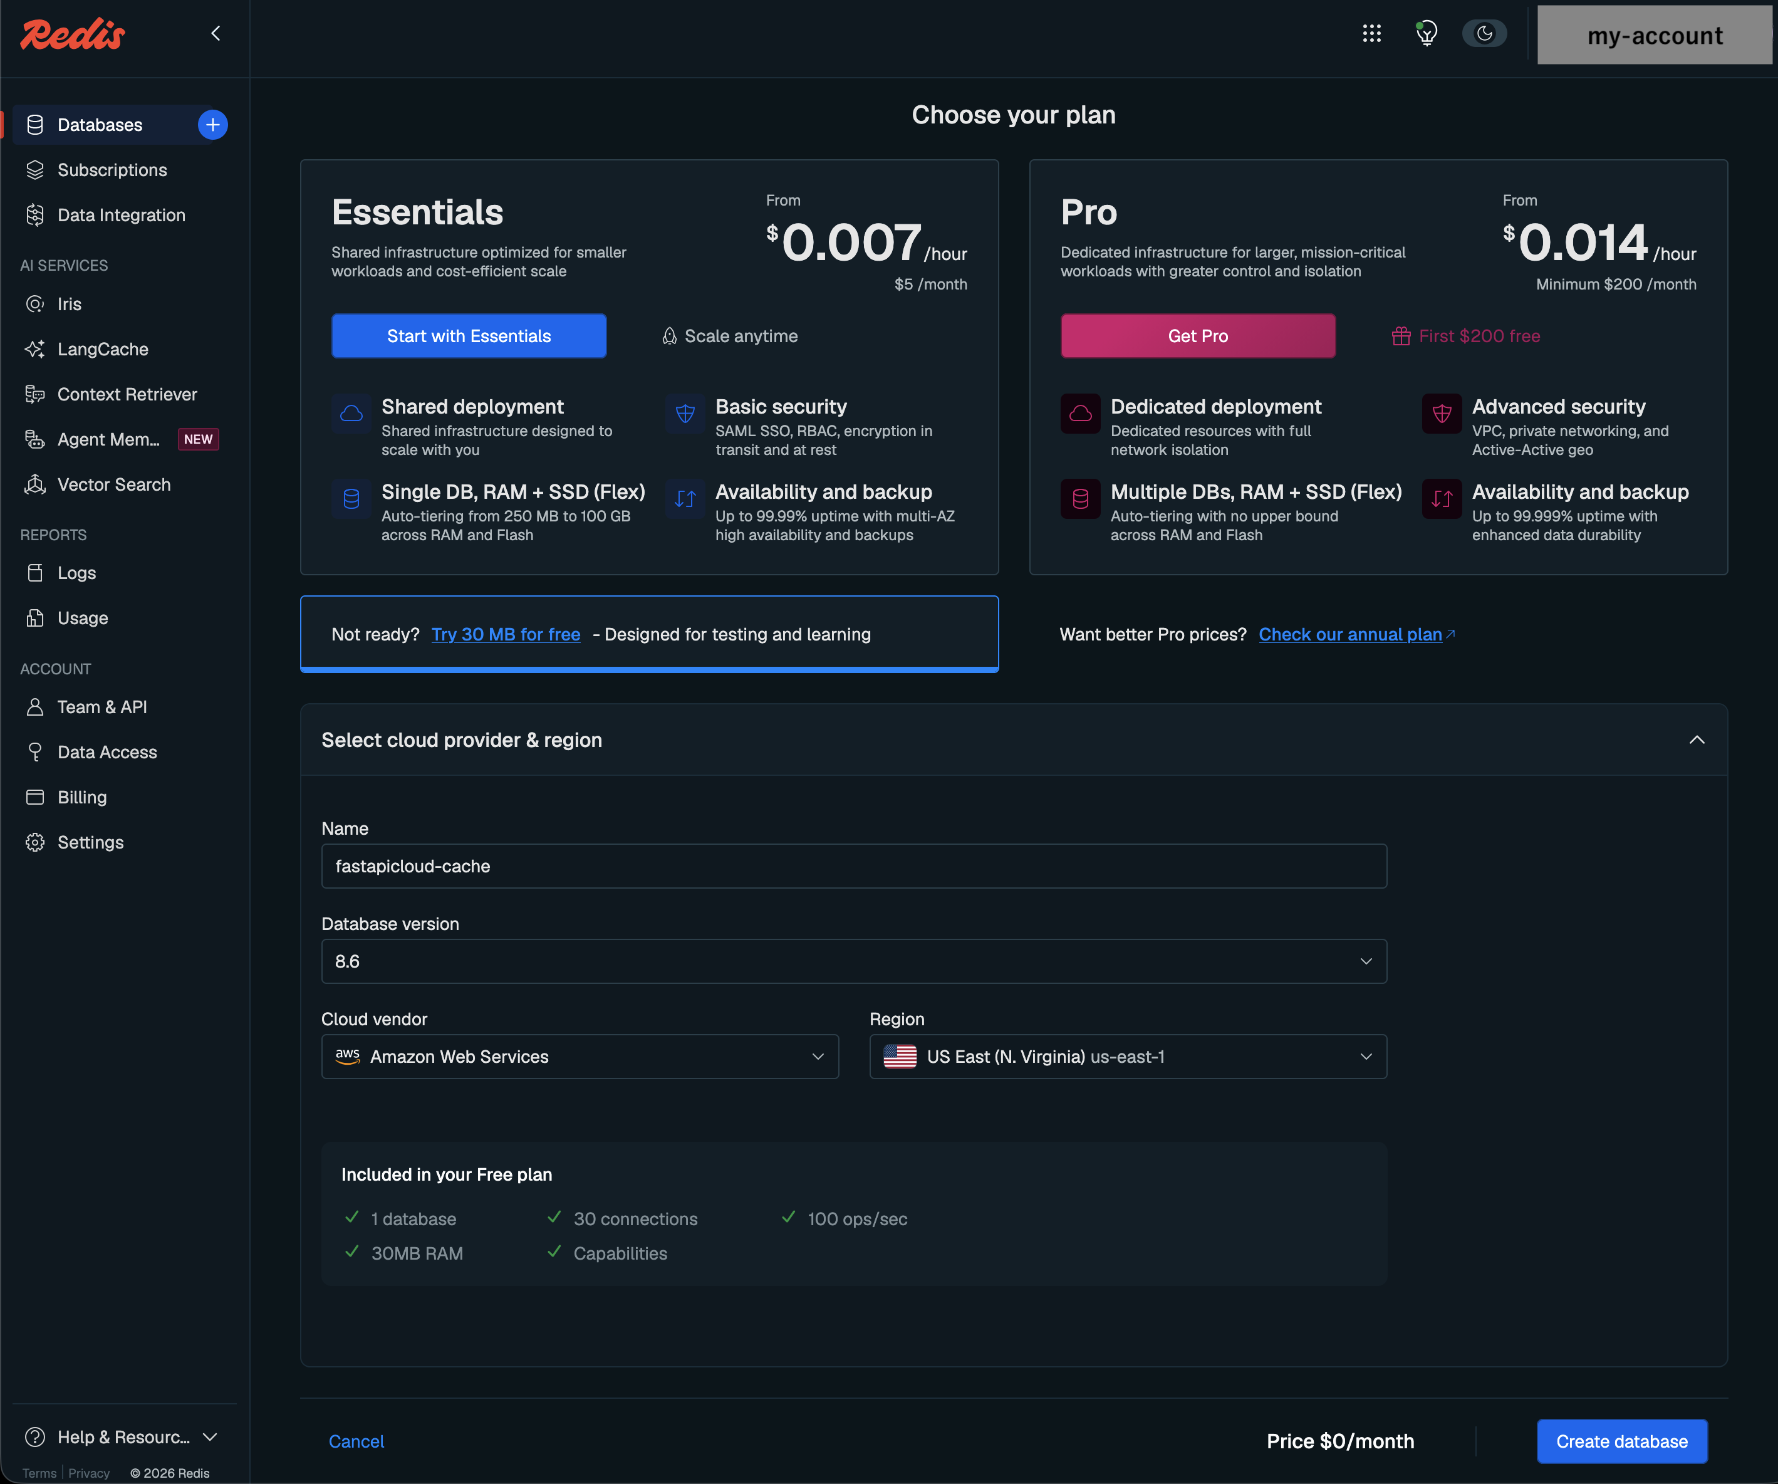The image size is (1778, 1484).
Task: Open Agent Memory item
Action: pos(108,439)
